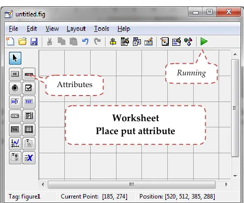The height and width of the screenshot is (203, 244).
Task: Open the Layout menu
Action: click(76, 29)
